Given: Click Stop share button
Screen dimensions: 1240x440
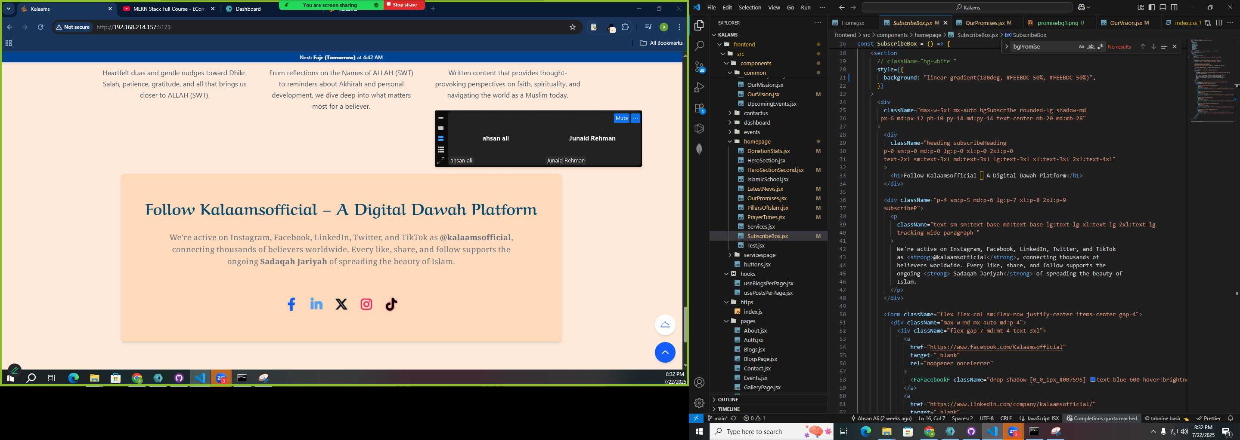Looking at the screenshot, I should 404,5.
